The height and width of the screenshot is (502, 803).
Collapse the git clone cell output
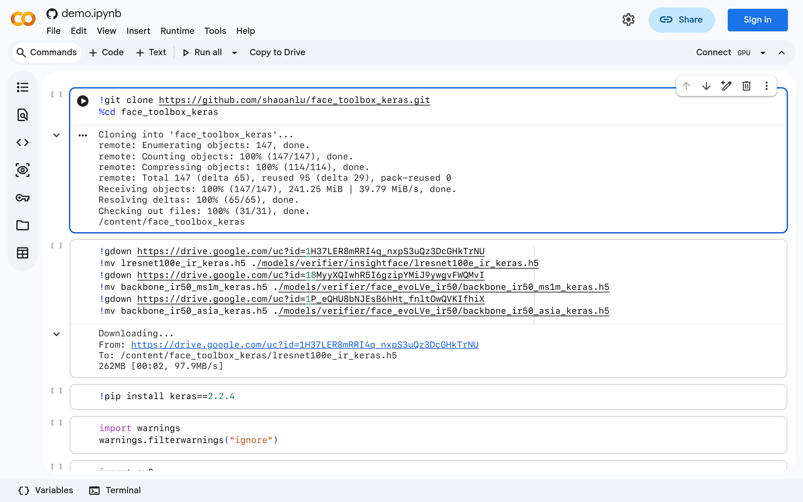(x=56, y=135)
